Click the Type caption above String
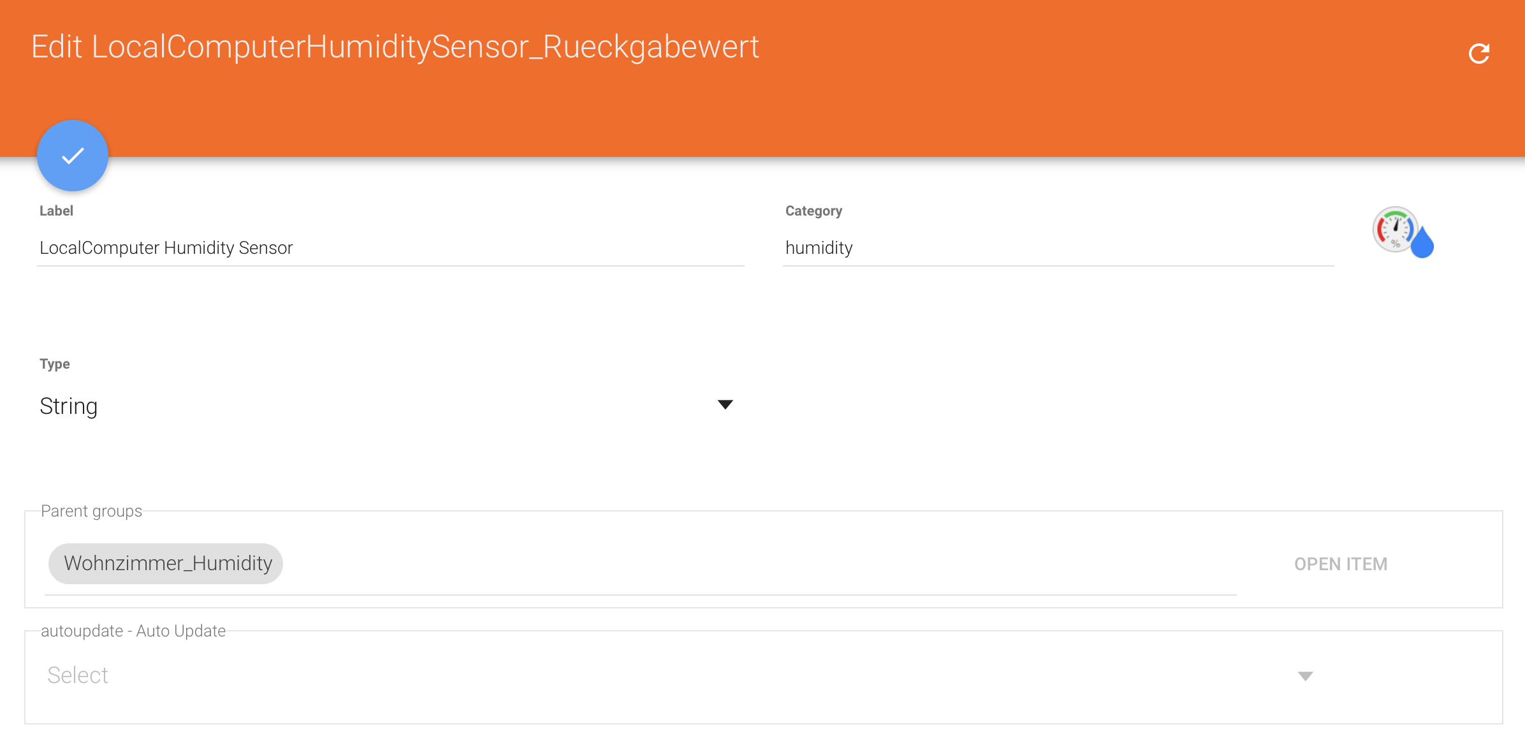The image size is (1525, 750). pos(55,364)
